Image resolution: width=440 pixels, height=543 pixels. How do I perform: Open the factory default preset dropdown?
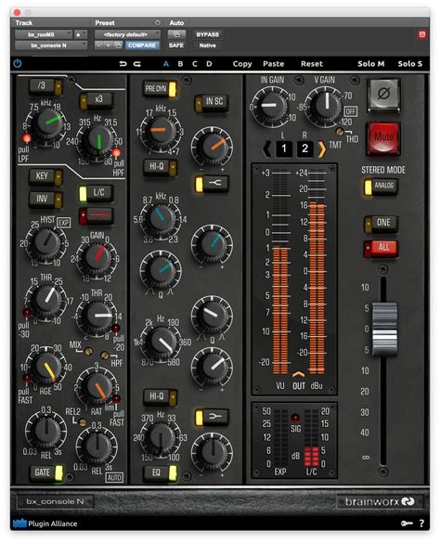[x=127, y=34]
